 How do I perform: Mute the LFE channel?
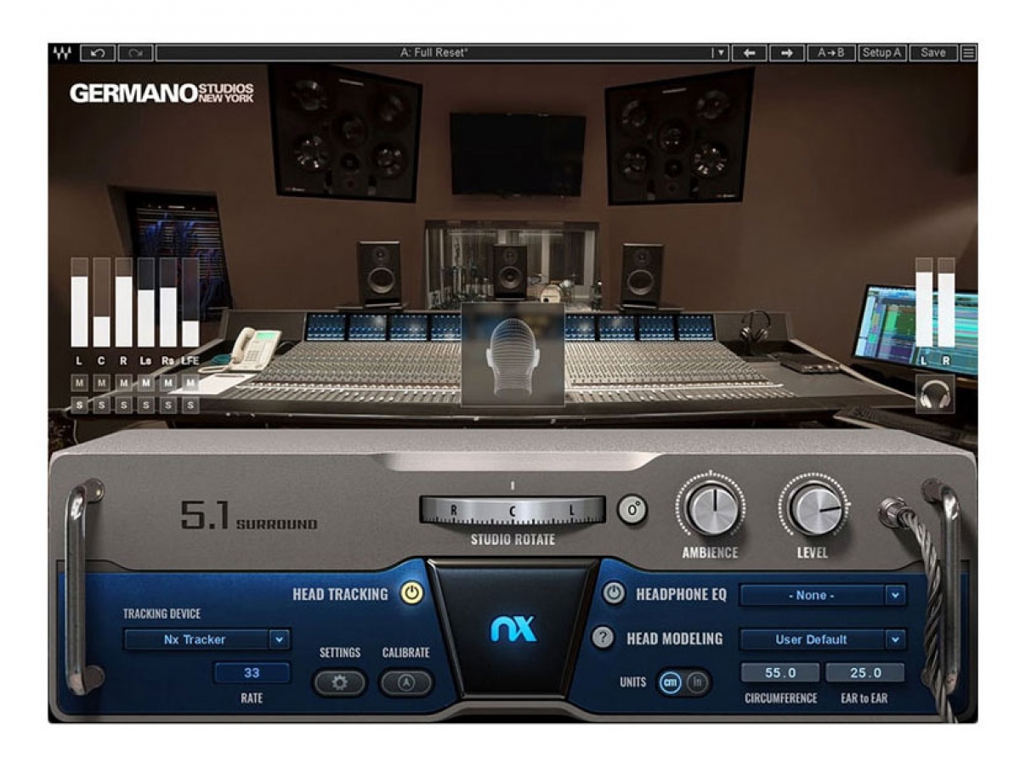(190, 383)
